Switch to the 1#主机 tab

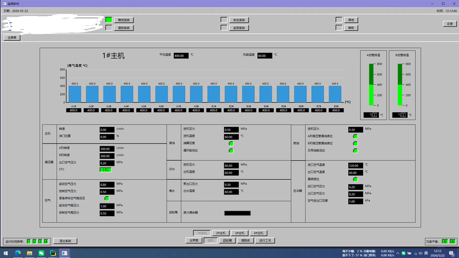pyautogui.click(x=202, y=233)
